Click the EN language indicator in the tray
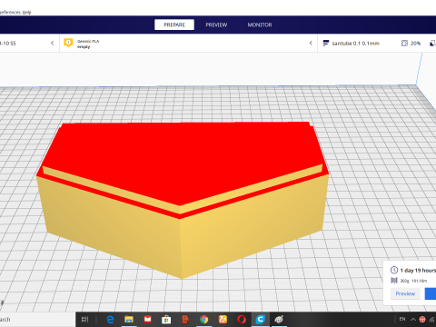The height and width of the screenshot is (327, 436). pos(402,319)
